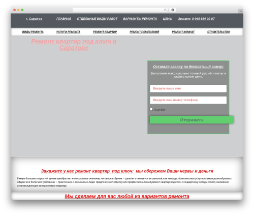Open ВИДЫ РЕМОНТА submenu link
This screenshot has width=254, height=215.
click(33, 32)
